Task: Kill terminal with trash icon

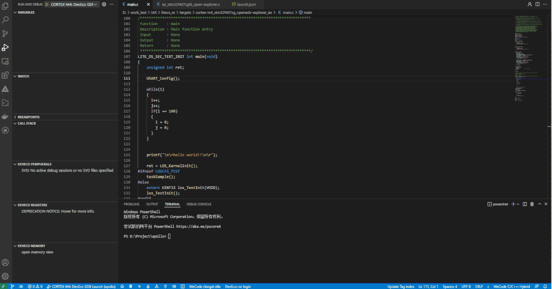Action: [x=532, y=204]
